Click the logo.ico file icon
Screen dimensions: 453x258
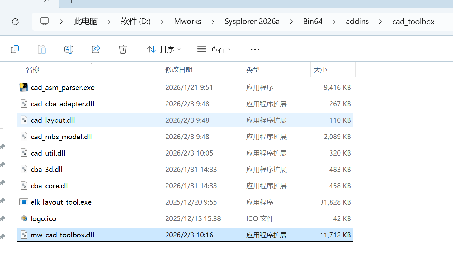[24, 218]
